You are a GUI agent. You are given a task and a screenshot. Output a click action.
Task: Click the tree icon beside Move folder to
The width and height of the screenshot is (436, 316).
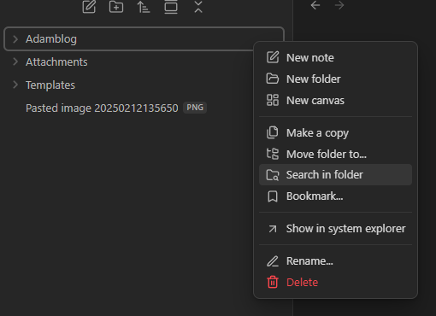(273, 154)
